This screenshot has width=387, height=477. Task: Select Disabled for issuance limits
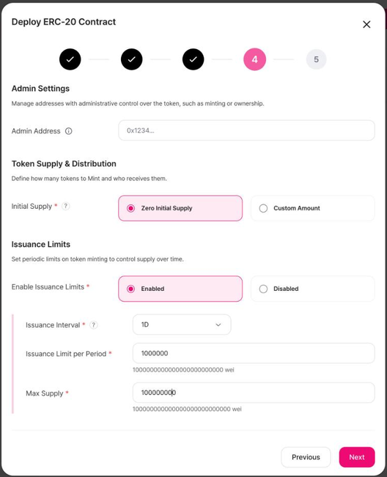pos(313,289)
